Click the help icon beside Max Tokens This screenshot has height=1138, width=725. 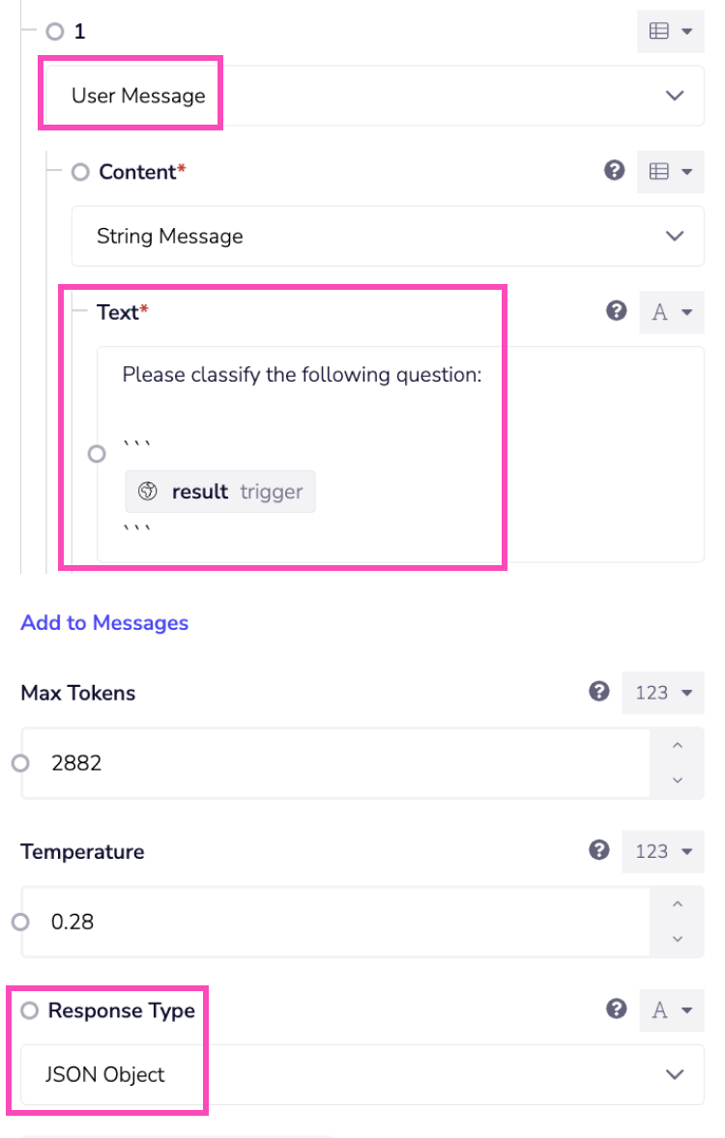point(599,692)
